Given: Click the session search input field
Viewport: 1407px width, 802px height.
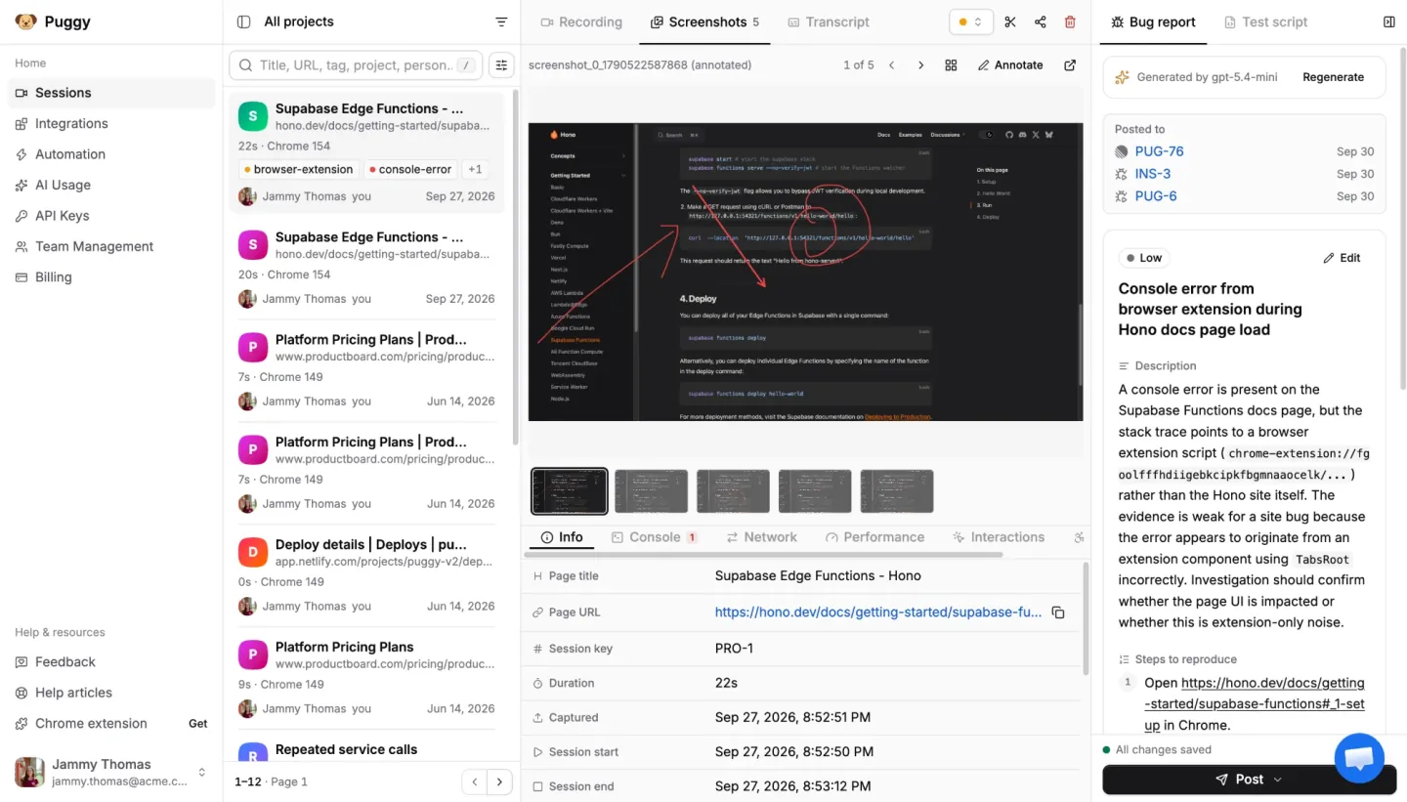Looking at the screenshot, I should click(x=356, y=65).
